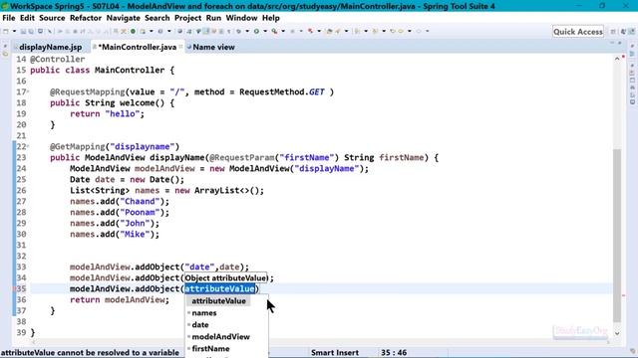Open the File menu

[x=9, y=18]
